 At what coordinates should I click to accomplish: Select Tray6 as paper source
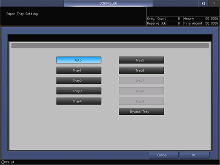[x=141, y=71]
